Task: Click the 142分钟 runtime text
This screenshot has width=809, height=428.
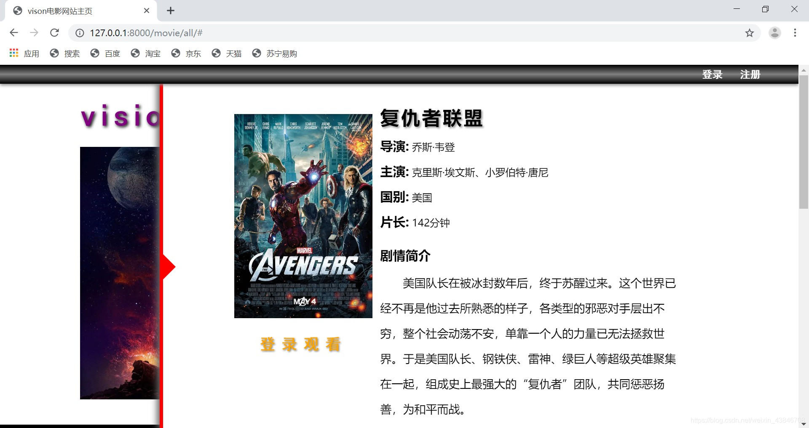Action: tap(431, 223)
